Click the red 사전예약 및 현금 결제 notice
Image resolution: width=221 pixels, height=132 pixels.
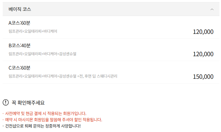[45, 113]
